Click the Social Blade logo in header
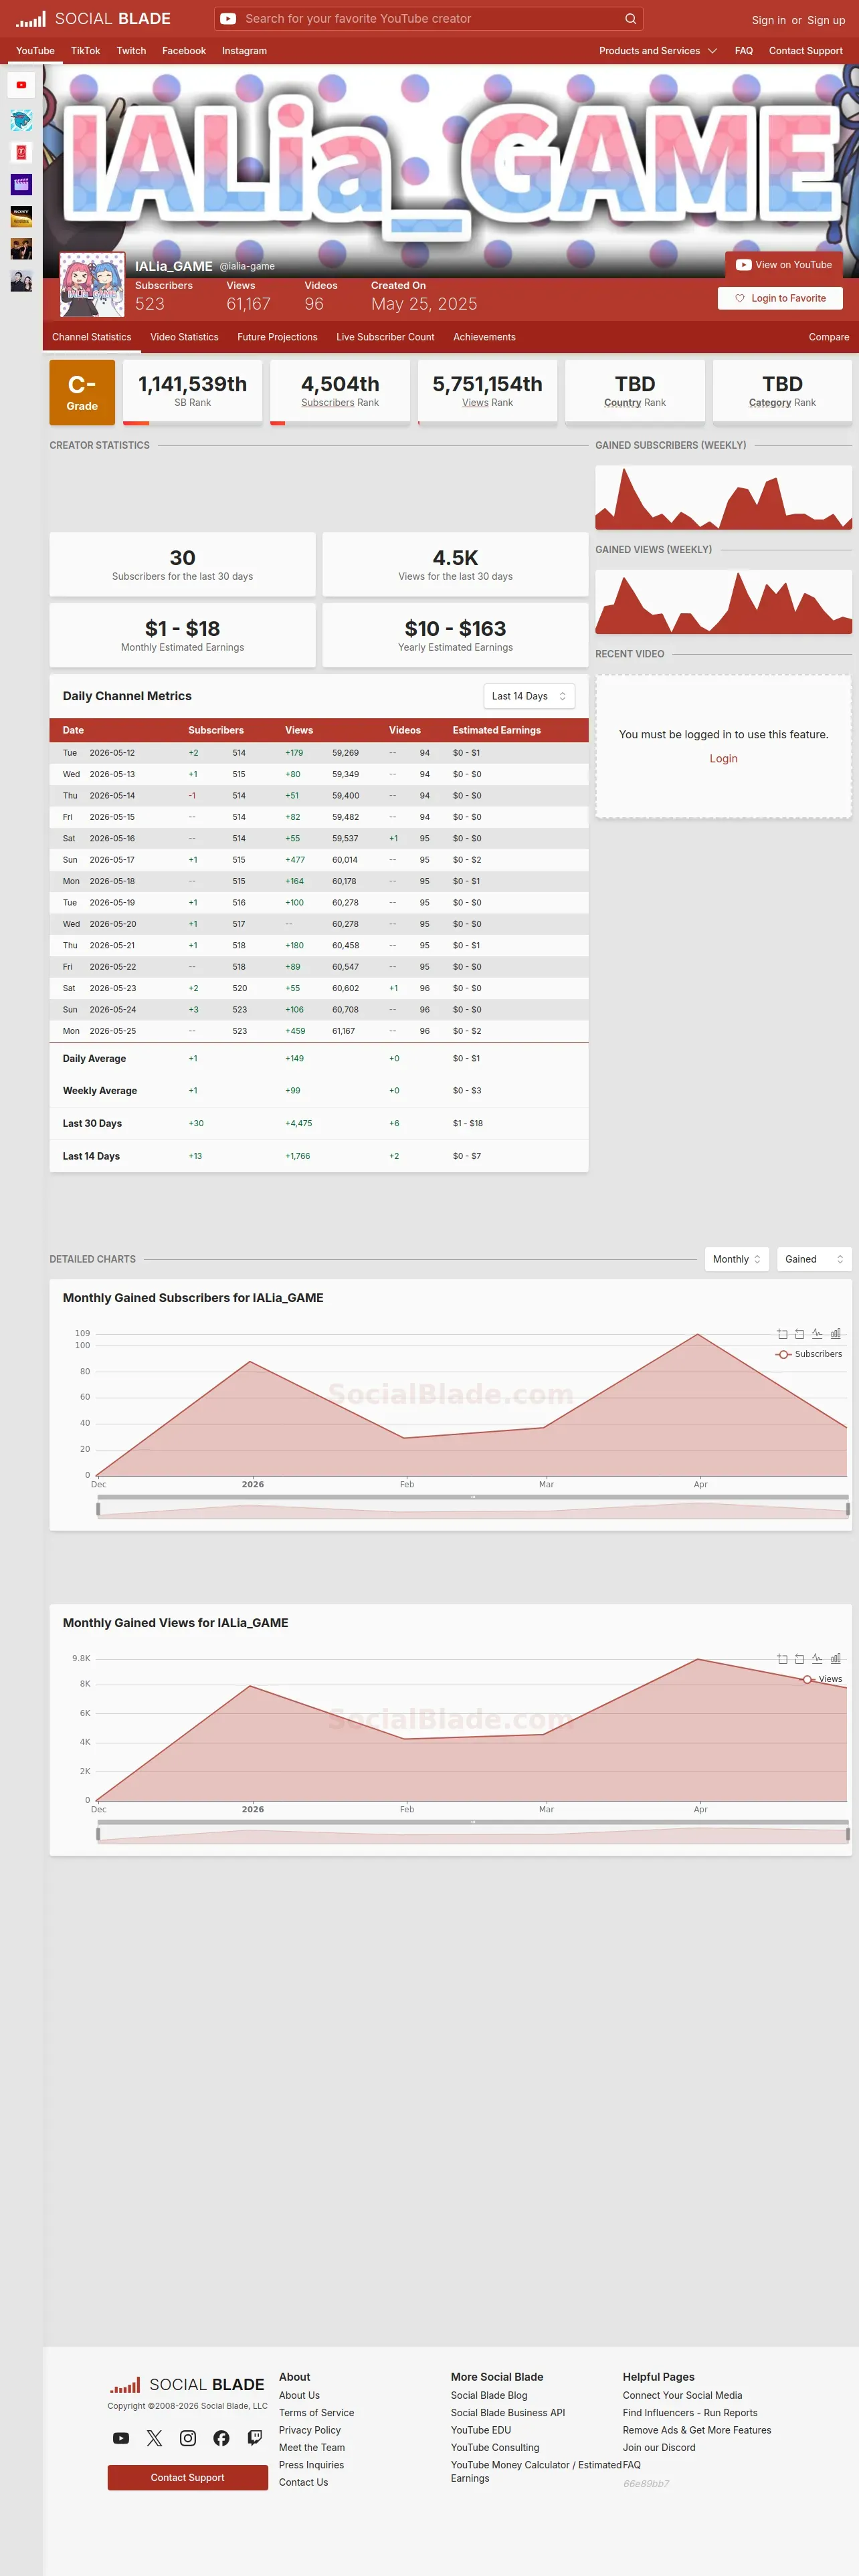The width and height of the screenshot is (859, 2576). (x=93, y=18)
